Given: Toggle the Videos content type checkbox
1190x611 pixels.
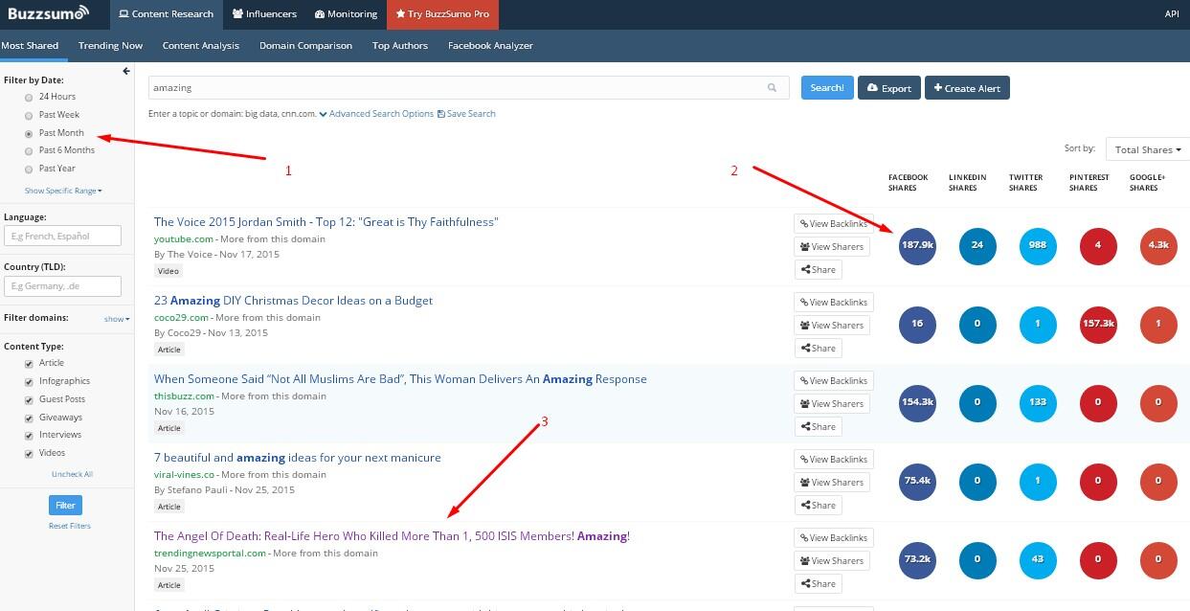Looking at the screenshot, I should click(30, 454).
